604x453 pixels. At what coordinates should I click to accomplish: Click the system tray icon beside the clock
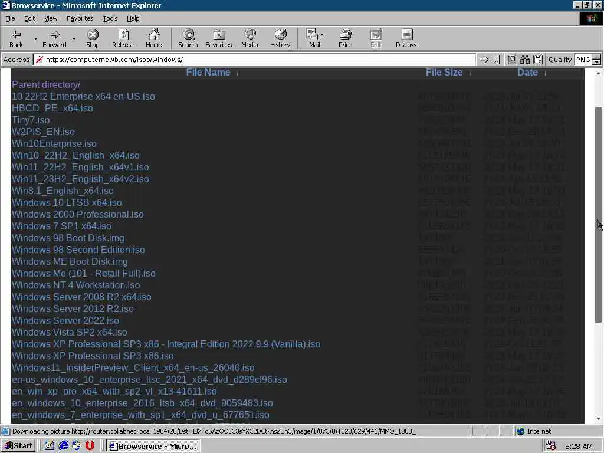coord(551,446)
